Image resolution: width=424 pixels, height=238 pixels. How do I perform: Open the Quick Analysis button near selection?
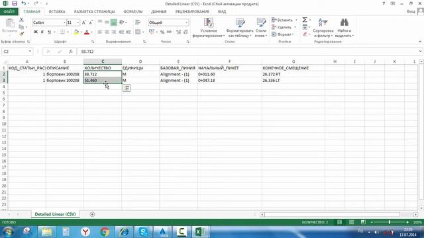click(127, 88)
